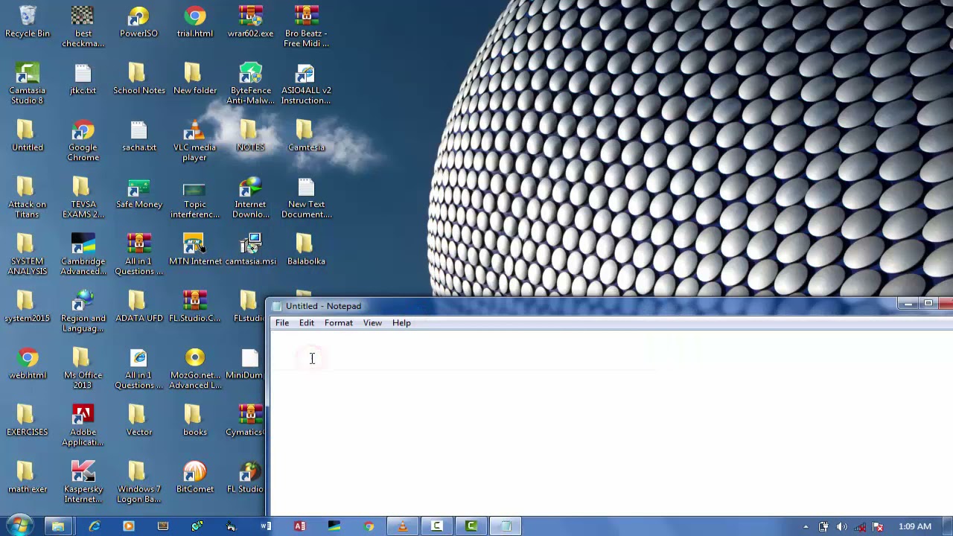Select the wrar602.exe installer icon
The image size is (953, 536).
(250, 22)
